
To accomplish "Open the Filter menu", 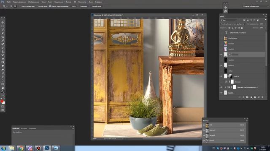I will click(x=68, y=2).
